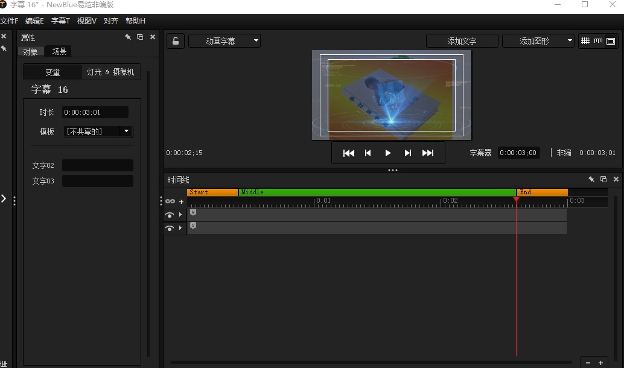Image resolution: width=624 pixels, height=368 pixels.
Task: Zoom out the timeline with the minus button
Action: (588, 363)
